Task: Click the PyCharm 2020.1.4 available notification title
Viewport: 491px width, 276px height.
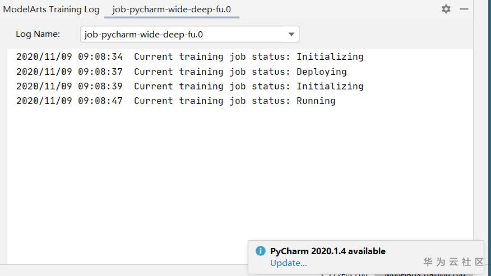Action: click(x=328, y=251)
